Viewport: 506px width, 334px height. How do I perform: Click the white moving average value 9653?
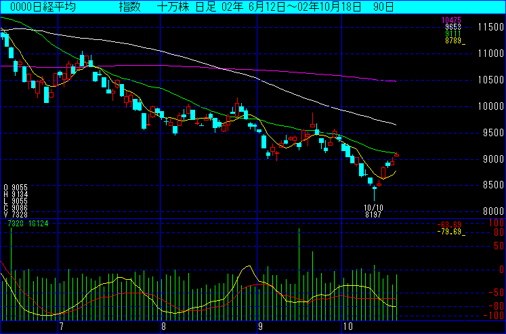coord(453,27)
